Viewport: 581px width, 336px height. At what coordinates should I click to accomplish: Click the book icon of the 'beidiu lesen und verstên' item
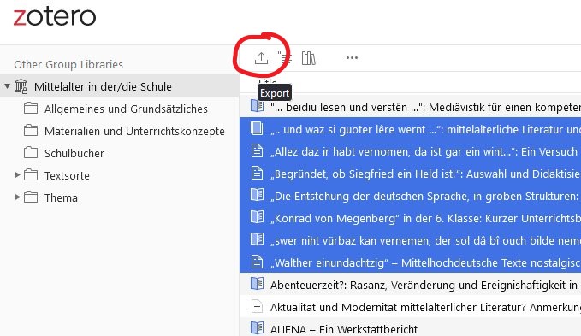point(257,106)
